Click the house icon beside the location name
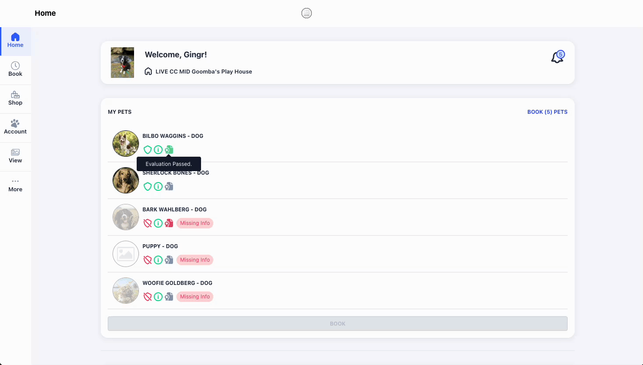 click(x=148, y=71)
